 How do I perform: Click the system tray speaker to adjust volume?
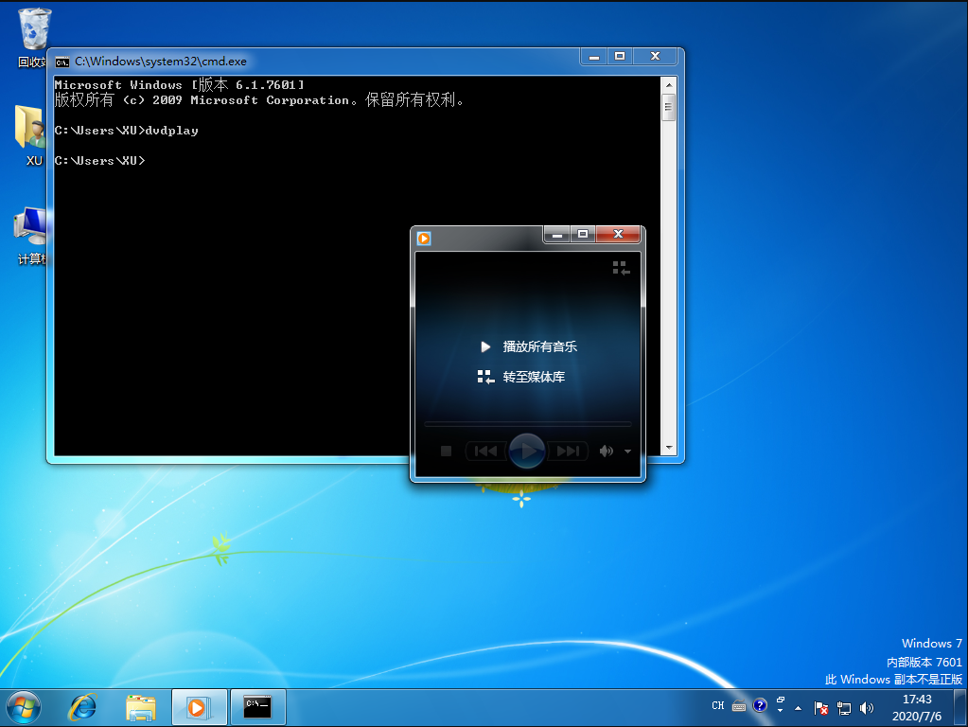[866, 707]
